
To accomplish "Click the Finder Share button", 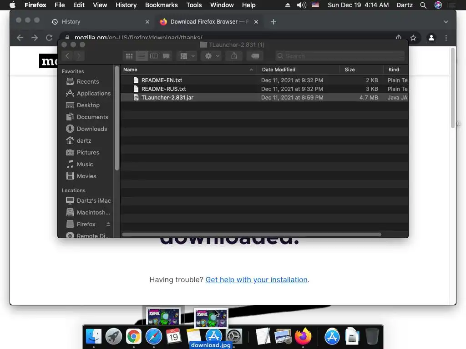I will pyautogui.click(x=234, y=56).
